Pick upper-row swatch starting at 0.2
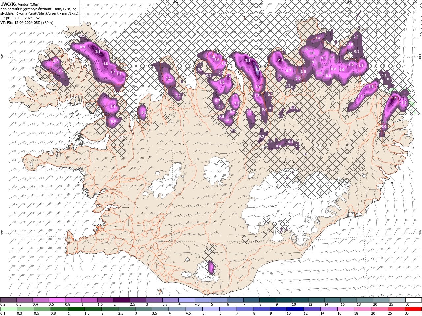422x316 pixels. click(8, 300)
